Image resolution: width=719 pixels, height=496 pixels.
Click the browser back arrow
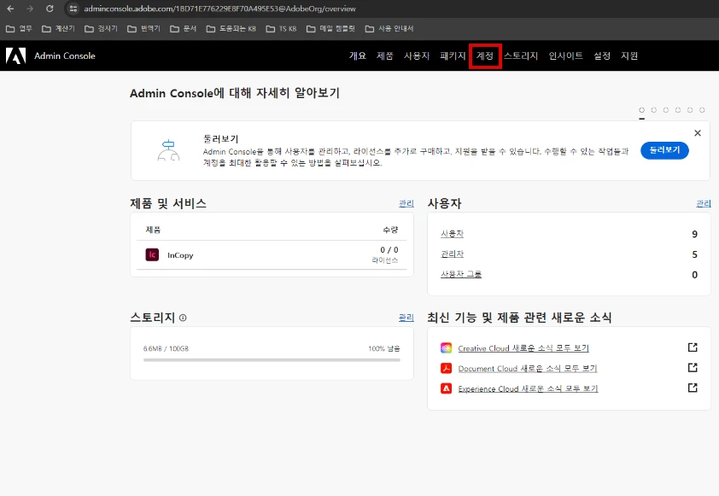(x=10, y=9)
